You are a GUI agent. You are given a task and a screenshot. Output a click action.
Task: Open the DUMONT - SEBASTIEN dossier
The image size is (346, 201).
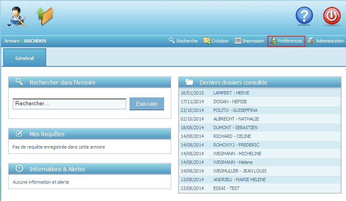click(x=235, y=128)
